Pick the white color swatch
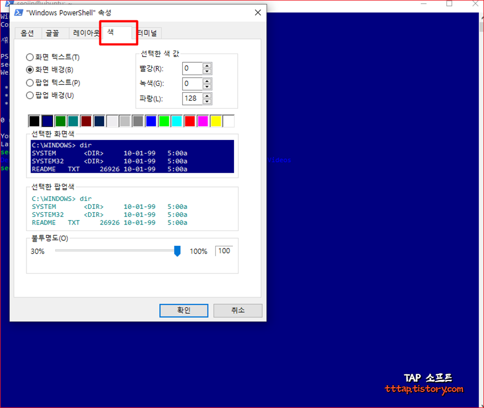 point(228,121)
